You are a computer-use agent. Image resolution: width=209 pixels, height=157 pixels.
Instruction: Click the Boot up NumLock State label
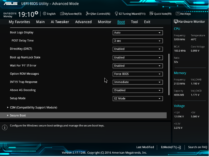(x=25, y=57)
